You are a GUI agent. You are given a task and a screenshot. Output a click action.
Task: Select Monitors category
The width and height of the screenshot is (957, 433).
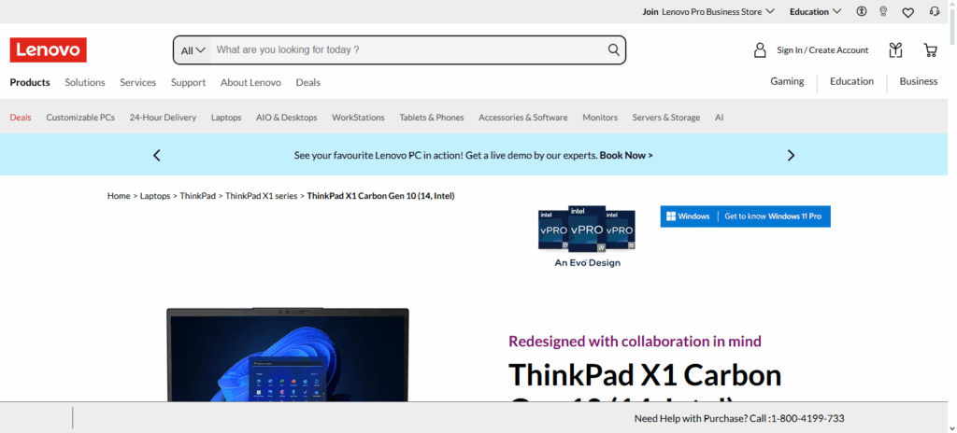point(600,117)
